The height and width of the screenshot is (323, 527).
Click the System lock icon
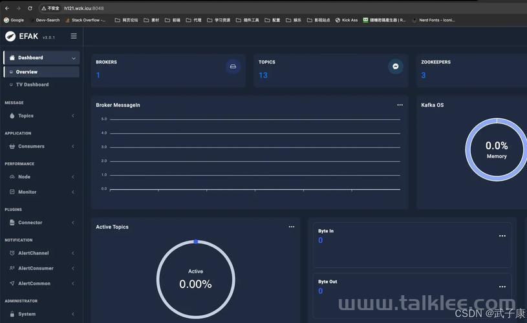pos(12,314)
